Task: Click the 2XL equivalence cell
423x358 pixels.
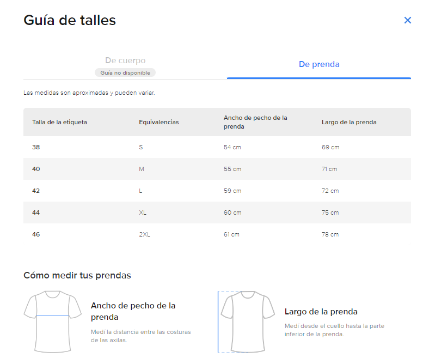Action: click(144, 234)
